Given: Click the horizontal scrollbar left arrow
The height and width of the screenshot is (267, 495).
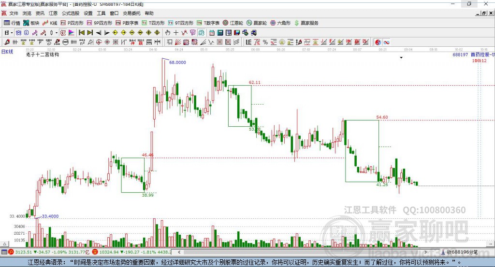Looking at the screenshot, I should (179, 252).
